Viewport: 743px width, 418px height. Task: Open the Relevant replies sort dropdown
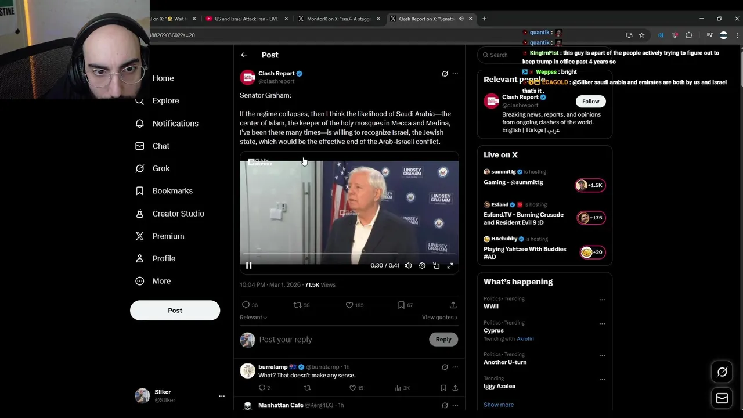tap(253, 318)
